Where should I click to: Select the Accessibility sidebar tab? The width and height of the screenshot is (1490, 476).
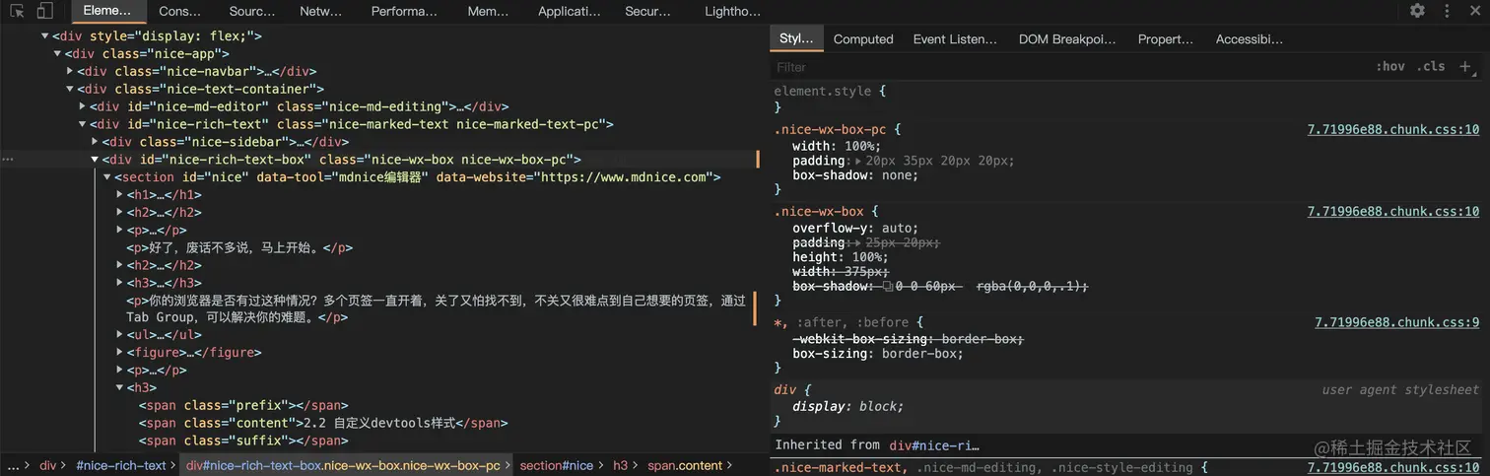[x=1250, y=38]
